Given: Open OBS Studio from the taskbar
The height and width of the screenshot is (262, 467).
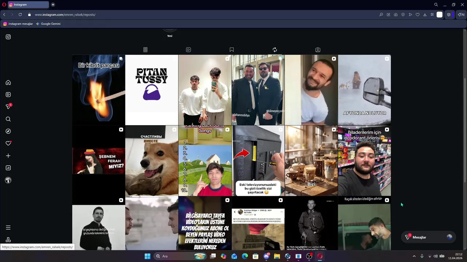Looking at the screenshot, I should 309,256.
